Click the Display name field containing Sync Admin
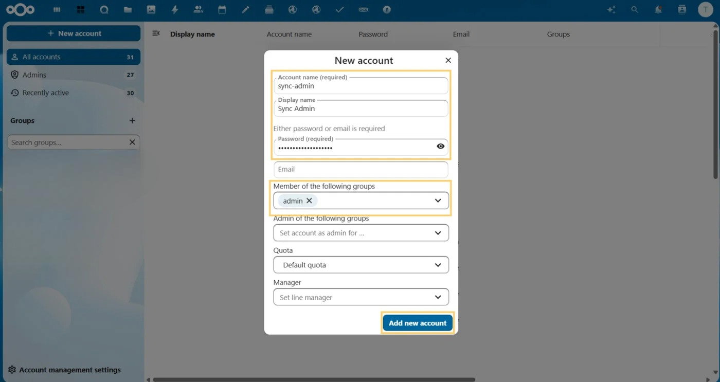The image size is (720, 382). (x=361, y=108)
